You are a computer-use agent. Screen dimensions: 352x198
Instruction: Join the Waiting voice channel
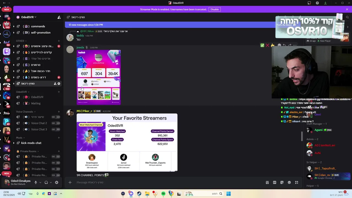pyautogui.click(x=38, y=103)
